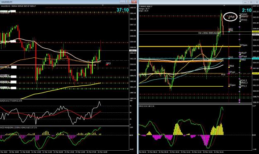Select the SMA values label in the right chart subwindow

pos(147,106)
